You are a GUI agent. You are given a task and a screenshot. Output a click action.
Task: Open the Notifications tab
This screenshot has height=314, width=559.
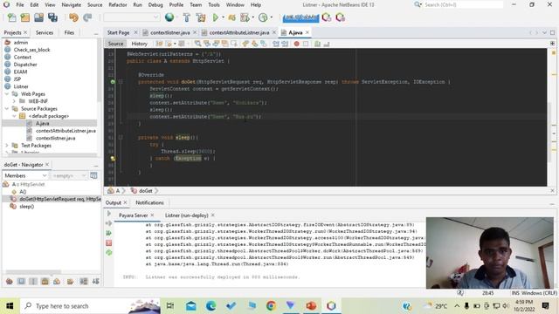[149, 202]
